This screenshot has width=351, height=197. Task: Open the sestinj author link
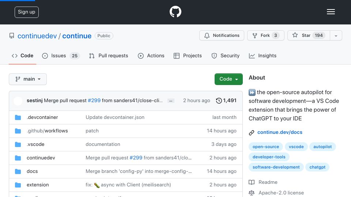(34, 101)
